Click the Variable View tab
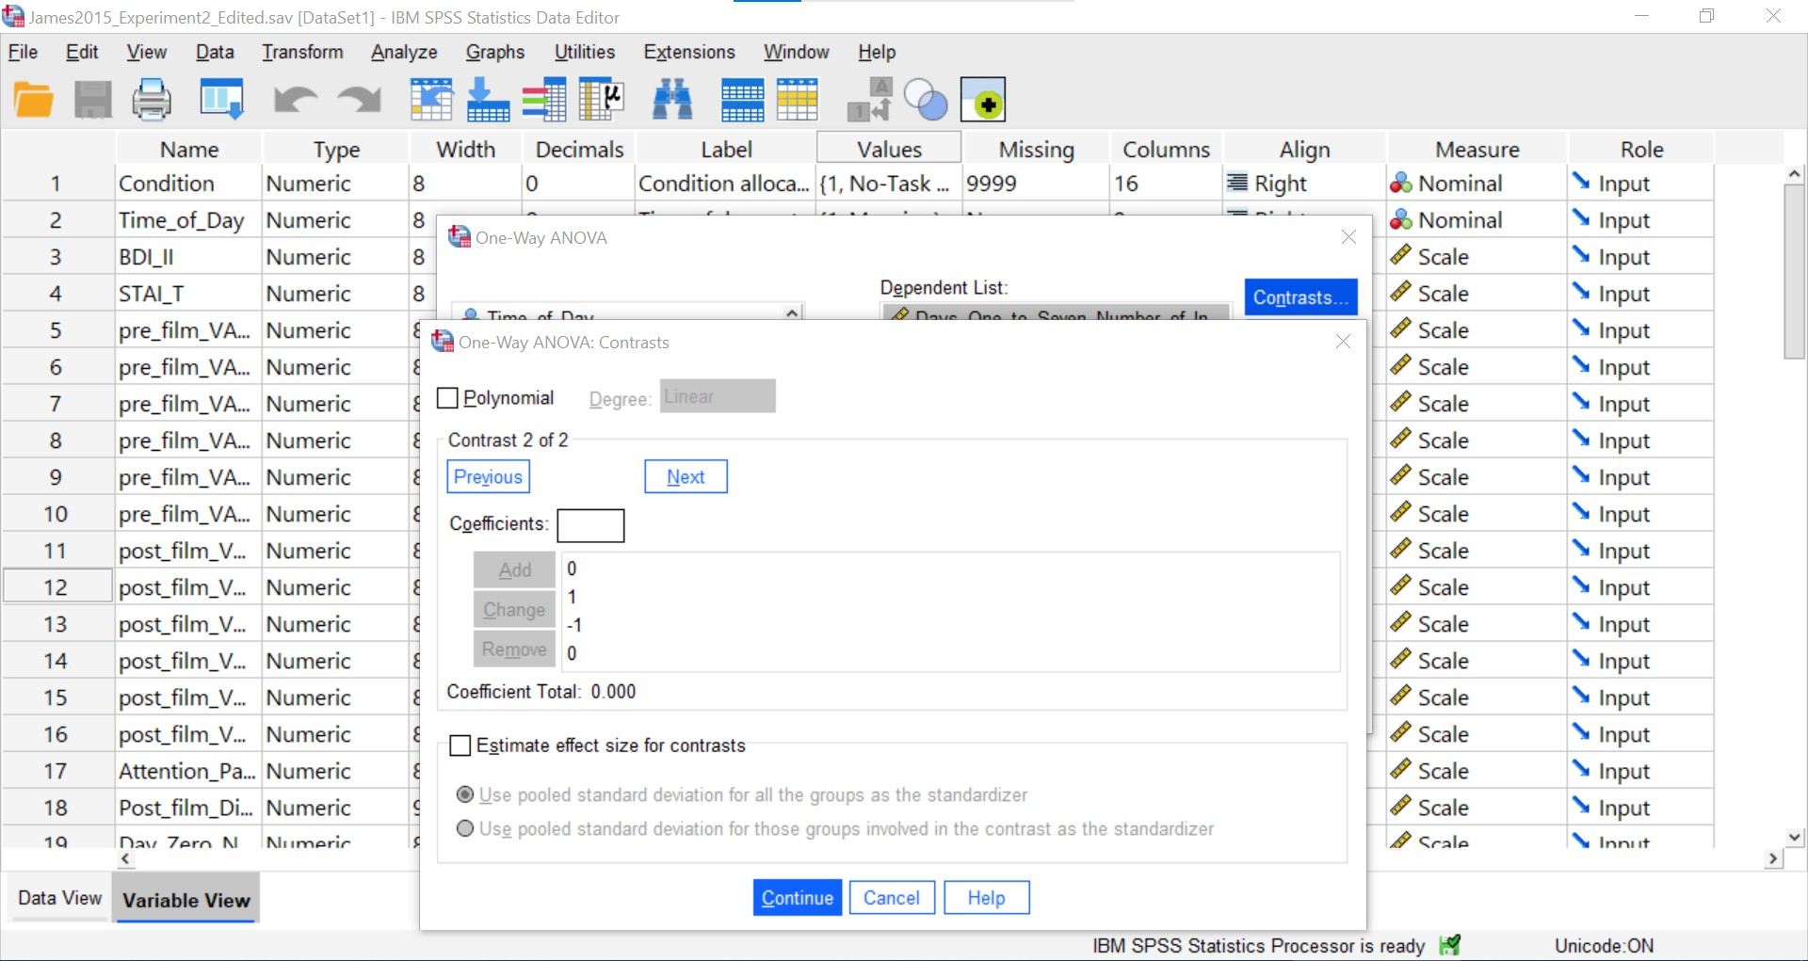 pos(186,900)
